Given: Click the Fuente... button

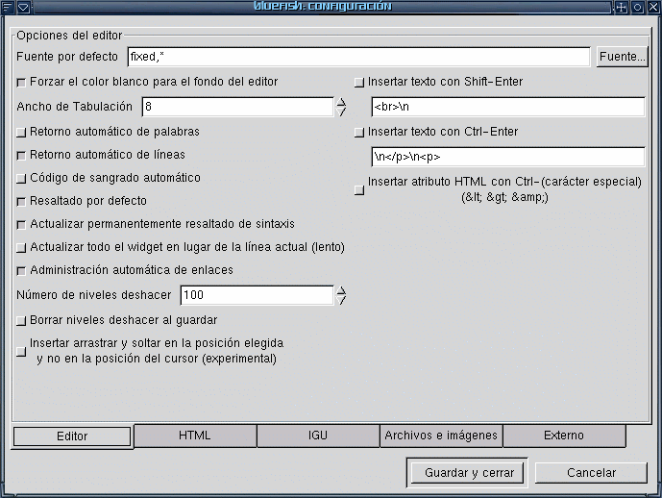Looking at the screenshot, I should click(x=622, y=58).
